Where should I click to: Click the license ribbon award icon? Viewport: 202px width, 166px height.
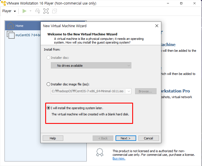point(100,152)
